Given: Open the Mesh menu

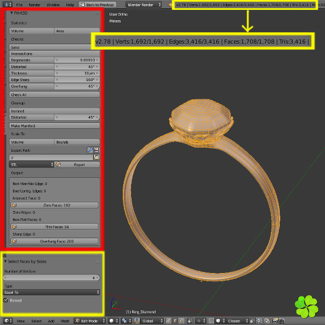Looking at the screenshot, I should (65, 321).
